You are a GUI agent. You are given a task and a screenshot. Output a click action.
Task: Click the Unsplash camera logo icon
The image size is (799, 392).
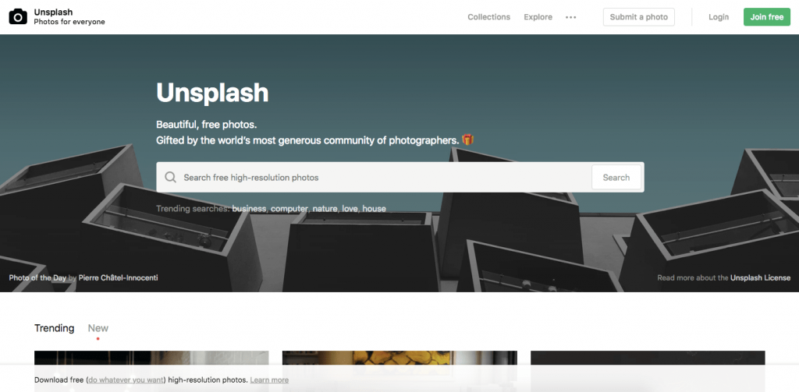click(18, 17)
